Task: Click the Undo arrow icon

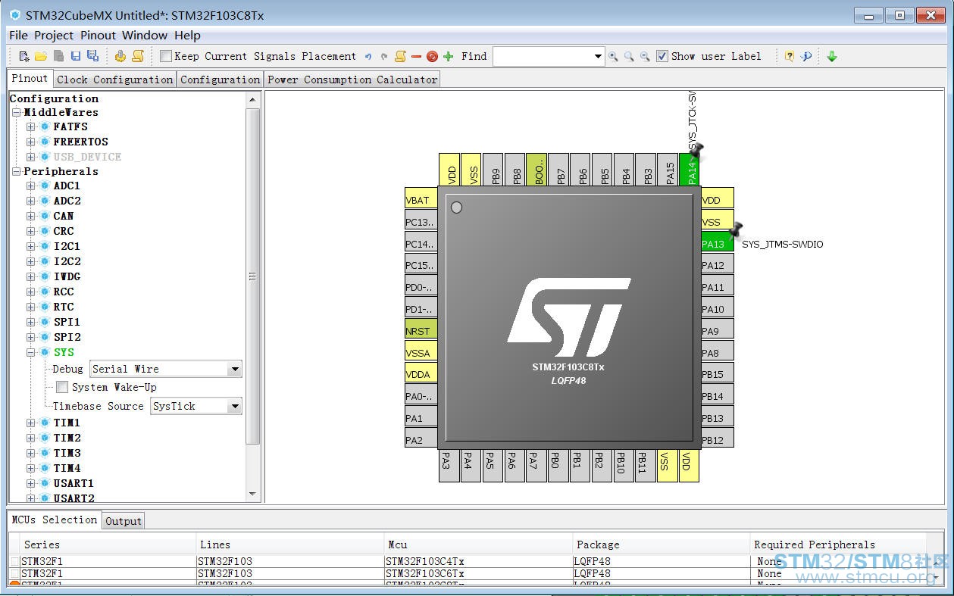Action: click(x=368, y=57)
